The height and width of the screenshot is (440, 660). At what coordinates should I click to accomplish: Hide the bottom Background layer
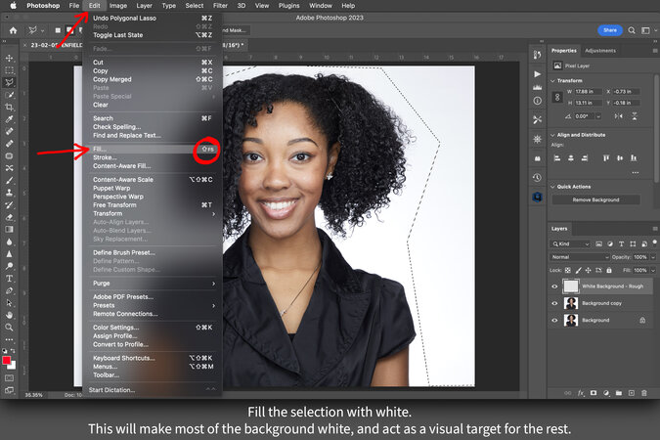tap(555, 320)
